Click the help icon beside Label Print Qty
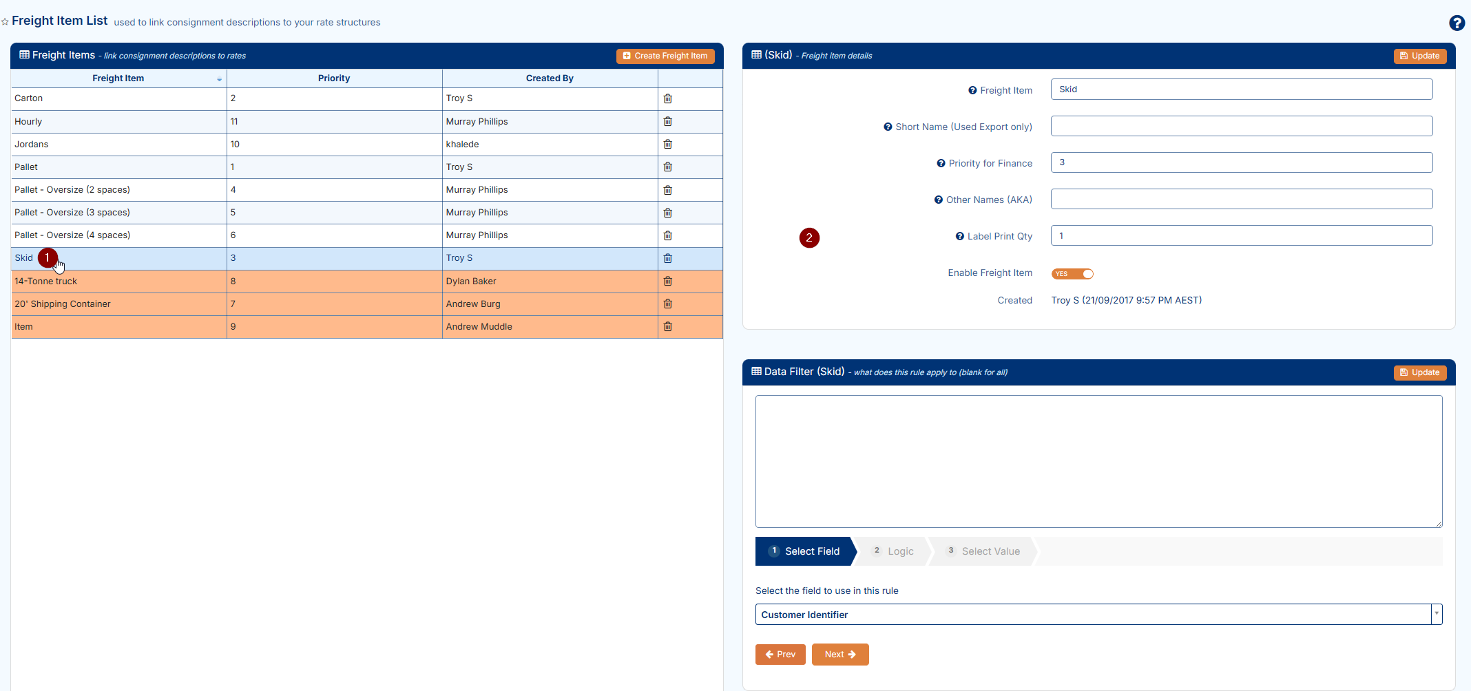Screen dimensions: 1471x691 coord(959,236)
